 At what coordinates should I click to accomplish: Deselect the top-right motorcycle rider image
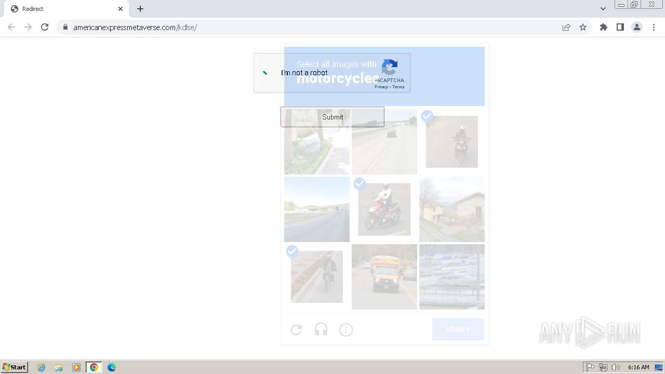point(452,142)
